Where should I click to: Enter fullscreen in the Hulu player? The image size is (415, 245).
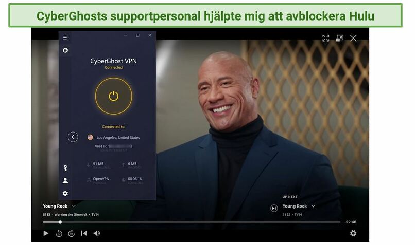click(326, 38)
